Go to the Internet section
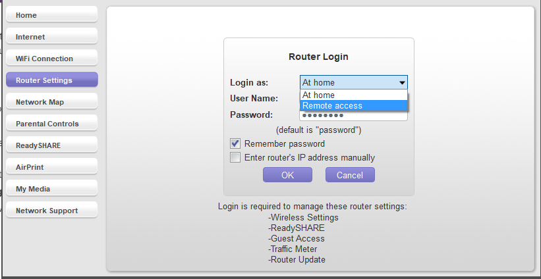Image resolution: width=541 pixels, height=279 pixels. tap(52, 36)
